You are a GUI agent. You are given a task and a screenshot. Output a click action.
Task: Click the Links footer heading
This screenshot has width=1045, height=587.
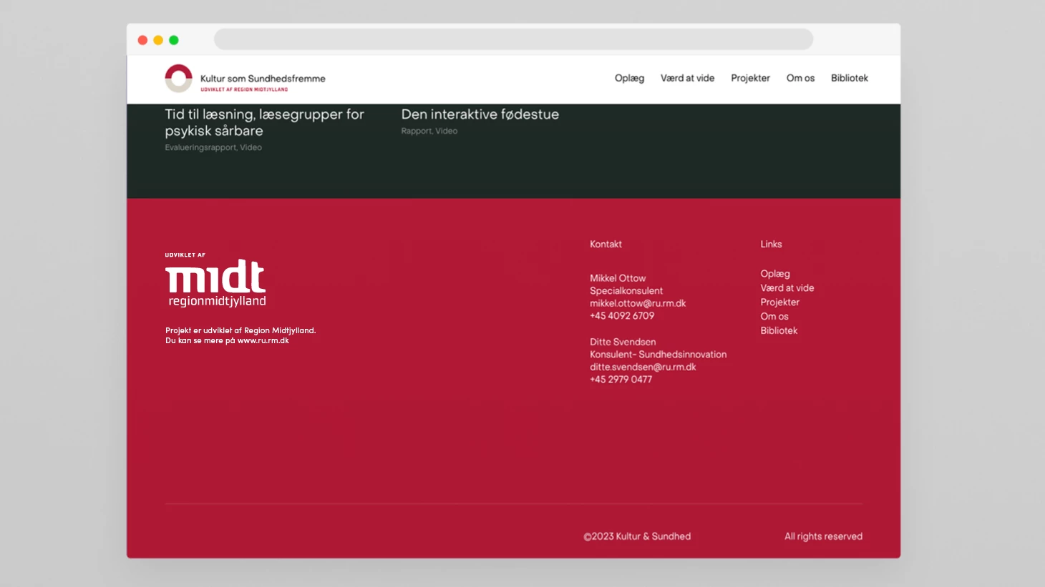click(771, 244)
